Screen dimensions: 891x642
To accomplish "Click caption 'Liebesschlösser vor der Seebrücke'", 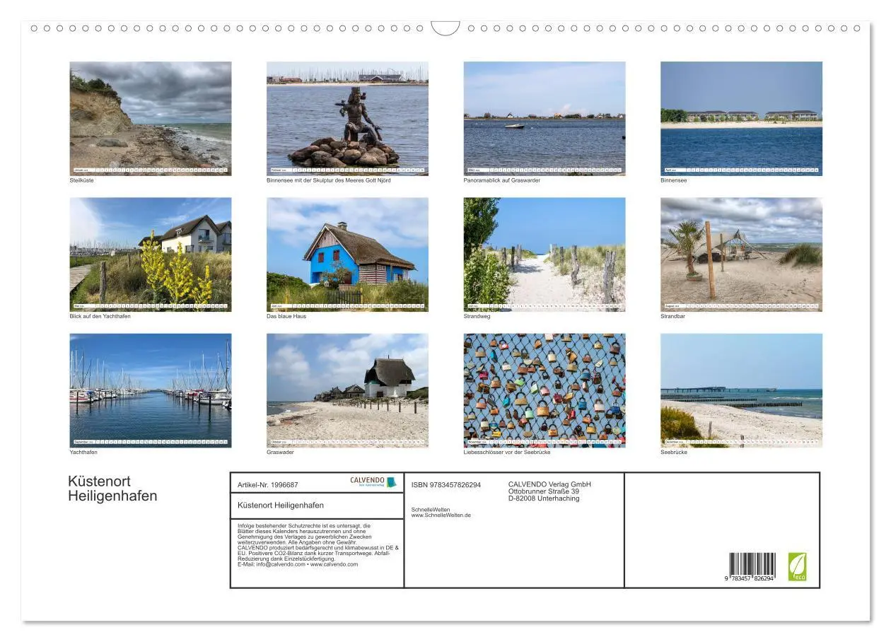I will point(507,453).
